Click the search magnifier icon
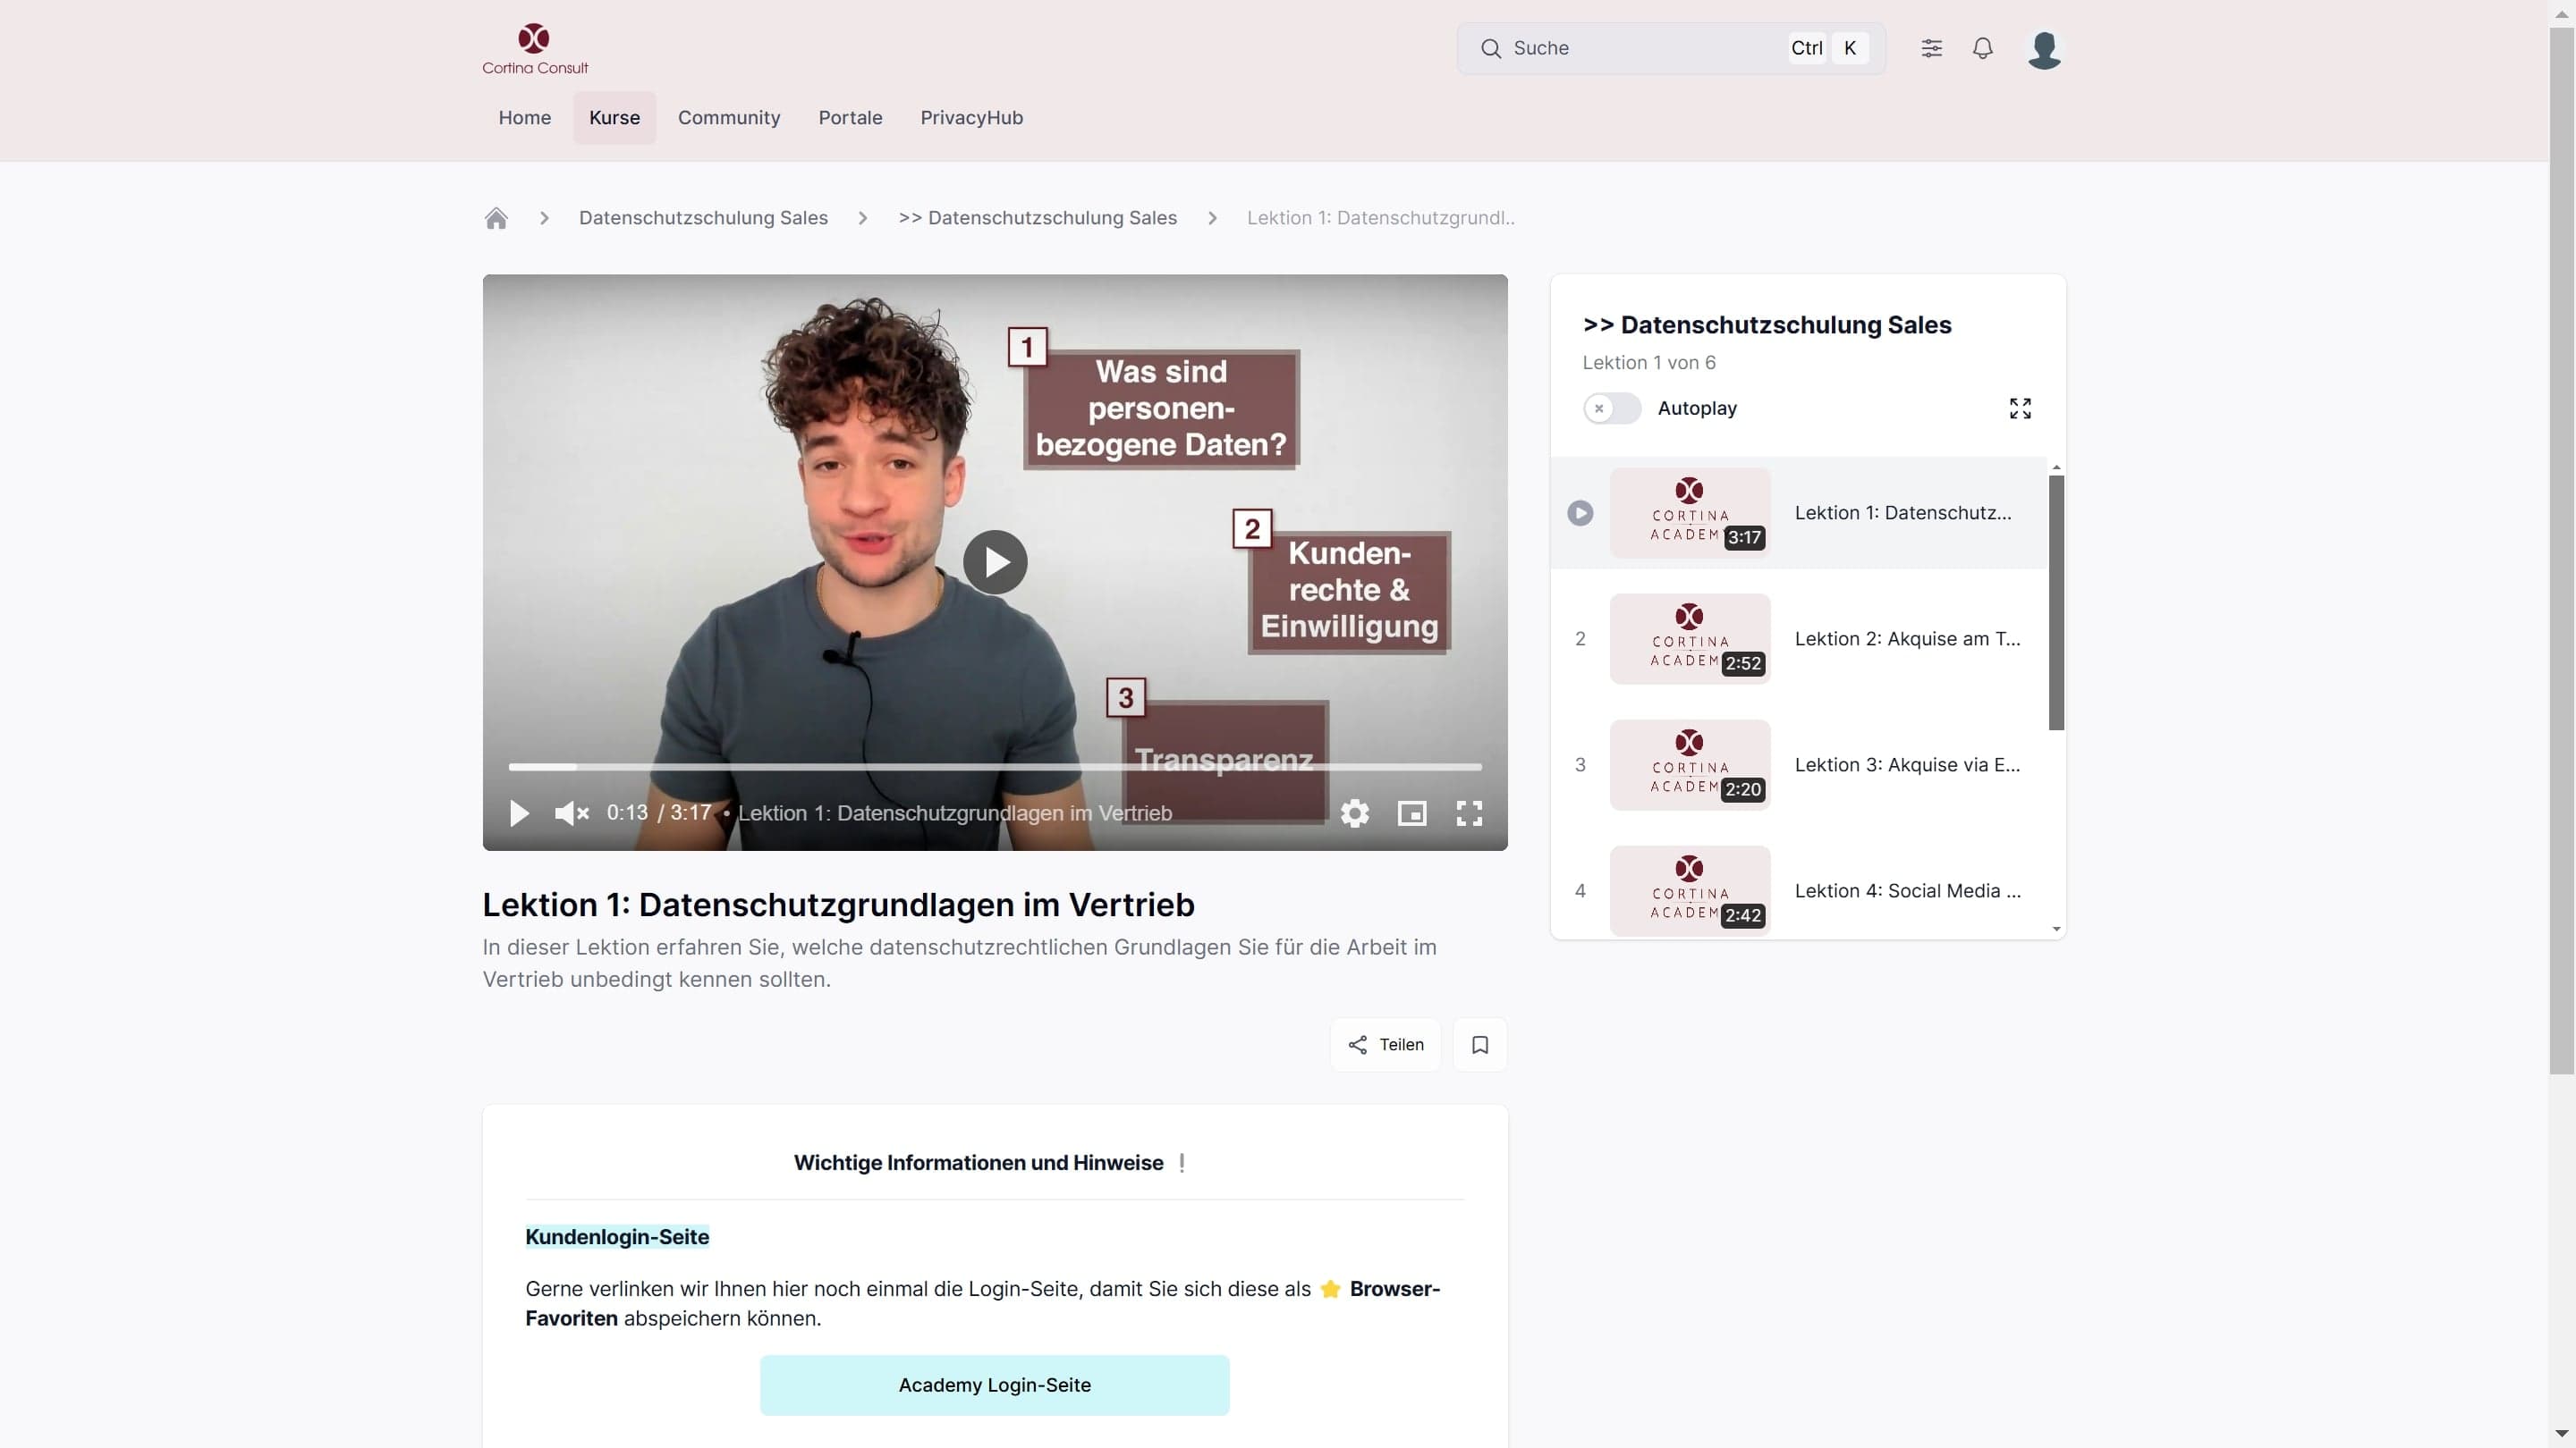 pyautogui.click(x=1490, y=48)
